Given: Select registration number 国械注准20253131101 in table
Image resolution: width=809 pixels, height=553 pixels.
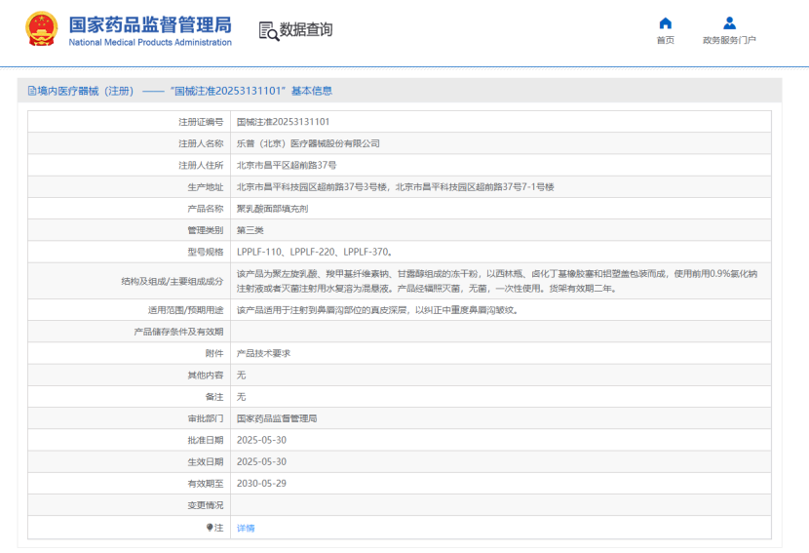Looking at the screenshot, I should (283, 122).
